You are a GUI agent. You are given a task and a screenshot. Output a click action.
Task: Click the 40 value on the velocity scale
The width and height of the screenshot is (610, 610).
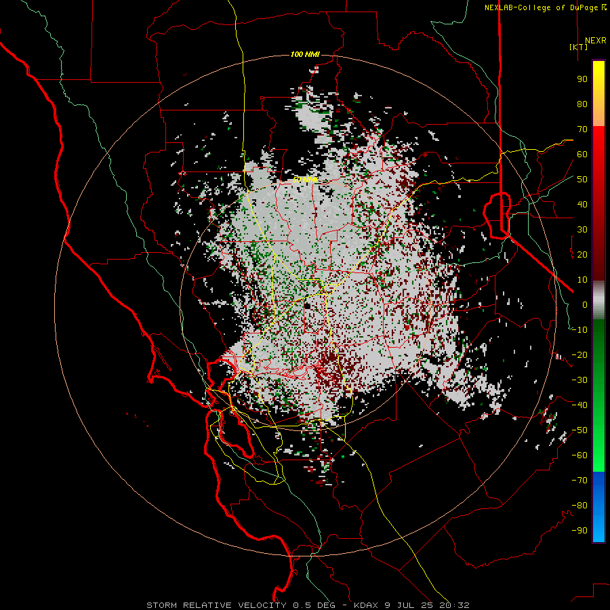582,205
